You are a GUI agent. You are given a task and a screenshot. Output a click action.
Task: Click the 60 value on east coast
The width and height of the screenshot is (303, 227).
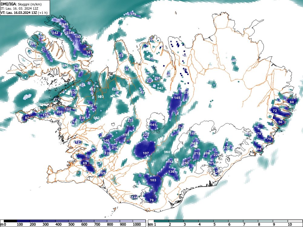pos(292,102)
